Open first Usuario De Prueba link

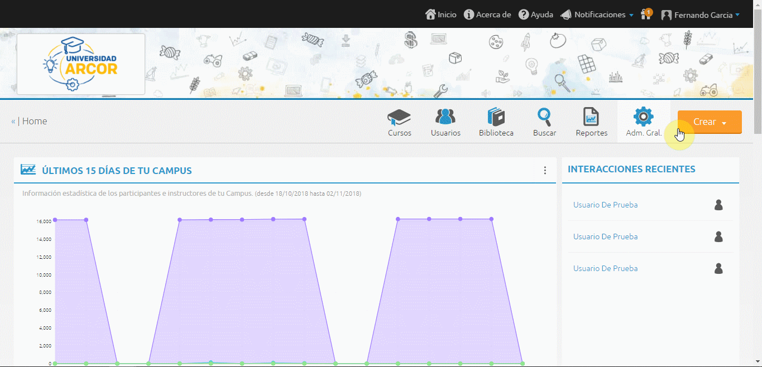[605, 205]
